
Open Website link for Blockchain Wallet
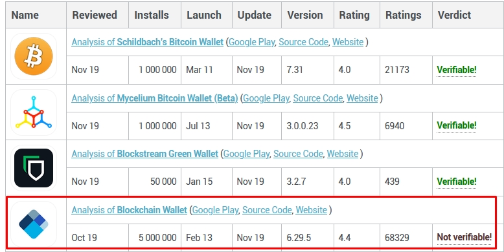[x=312, y=210]
